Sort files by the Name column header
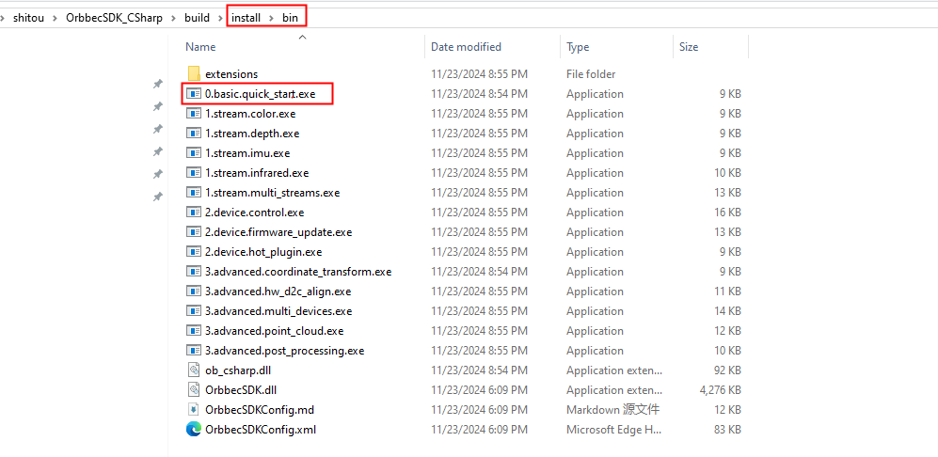This screenshot has width=938, height=457. point(200,47)
